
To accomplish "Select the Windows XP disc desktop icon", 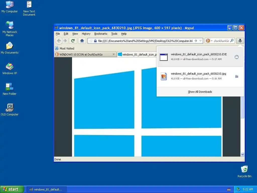I will [x=10, y=69].
